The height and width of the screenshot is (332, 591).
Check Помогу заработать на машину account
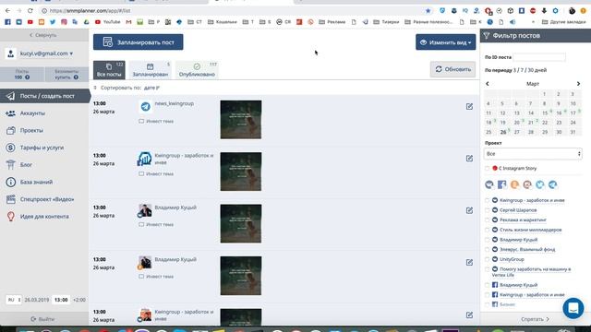[x=487, y=269]
